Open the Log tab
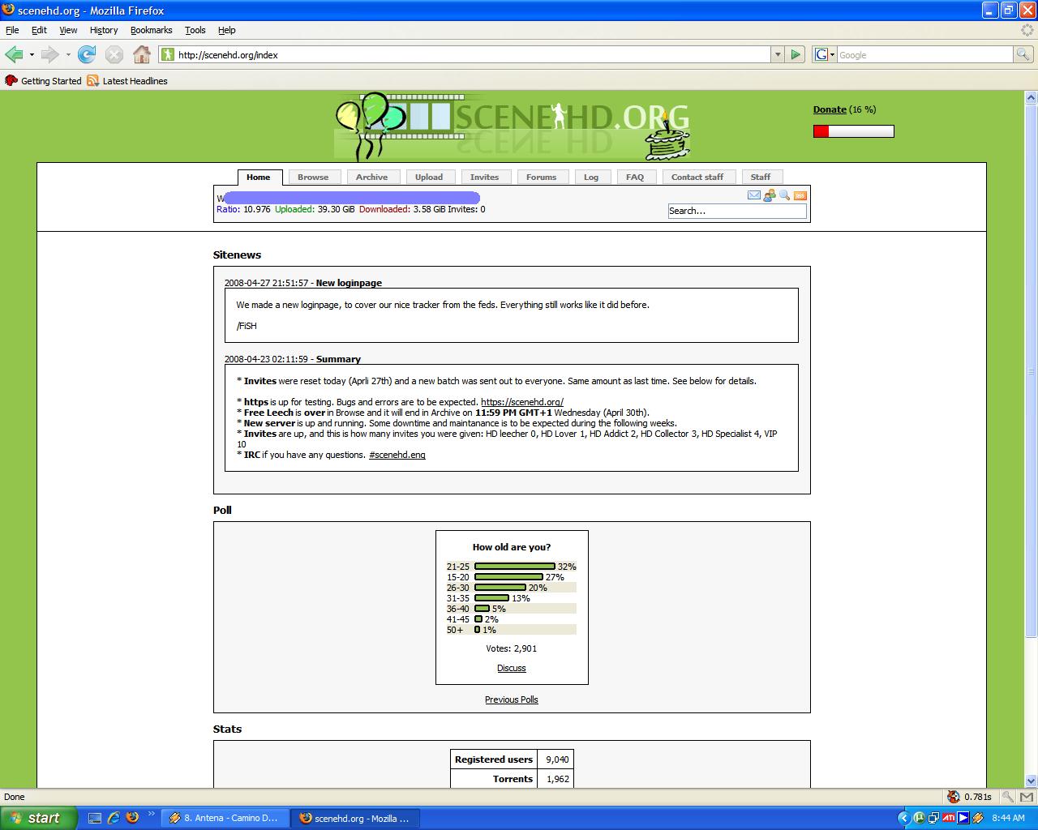1038x830 pixels. click(x=591, y=178)
